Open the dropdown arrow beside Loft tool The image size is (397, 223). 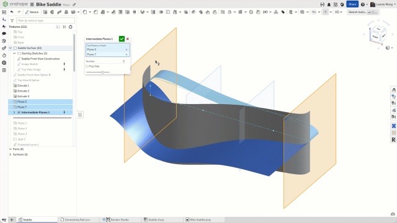(78, 12)
